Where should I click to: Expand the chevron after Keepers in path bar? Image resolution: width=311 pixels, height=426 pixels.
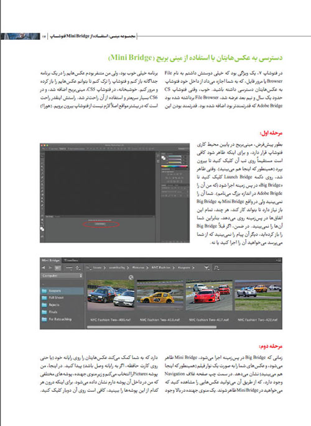[x=193, y=268]
